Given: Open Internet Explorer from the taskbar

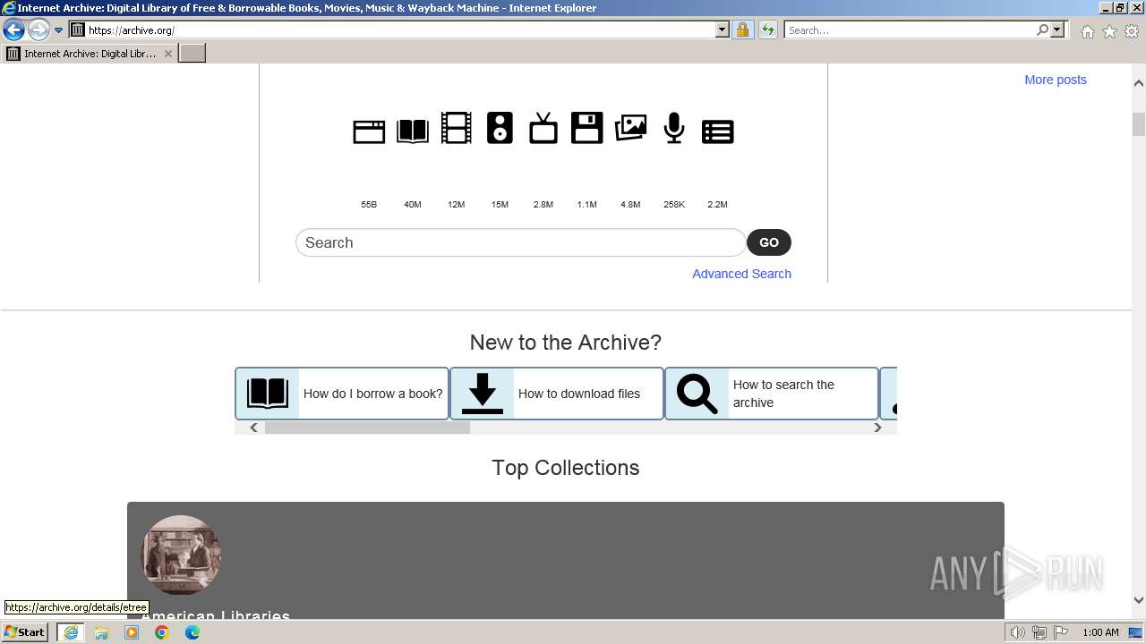Looking at the screenshot, I should tap(71, 632).
